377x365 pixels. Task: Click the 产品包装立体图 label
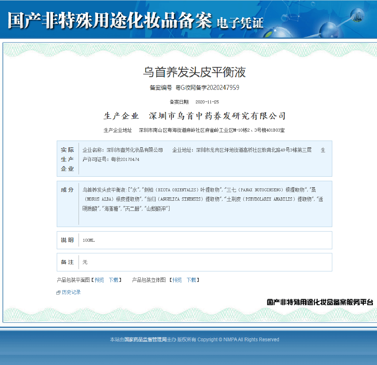click(x=149, y=280)
